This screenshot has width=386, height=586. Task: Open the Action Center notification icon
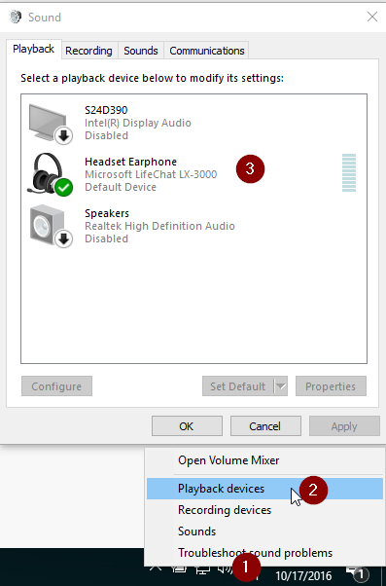(x=357, y=572)
